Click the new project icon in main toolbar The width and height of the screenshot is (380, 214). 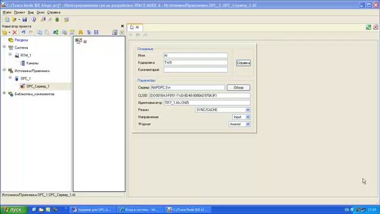[x=7, y=20]
